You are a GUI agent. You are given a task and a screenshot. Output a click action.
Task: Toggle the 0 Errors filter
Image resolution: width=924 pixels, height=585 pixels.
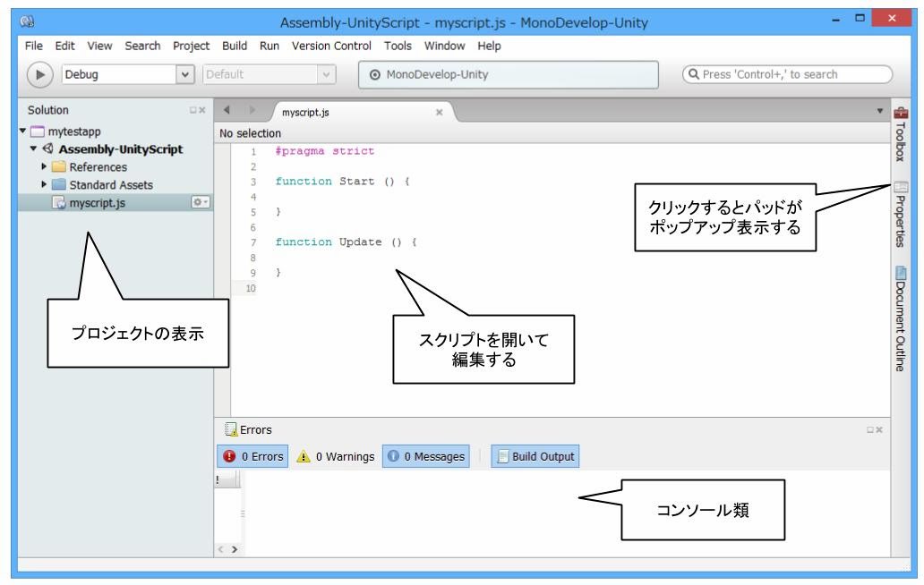[252, 457]
